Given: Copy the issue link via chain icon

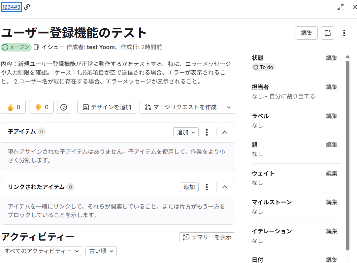Looking at the screenshot, I should [27, 7].
